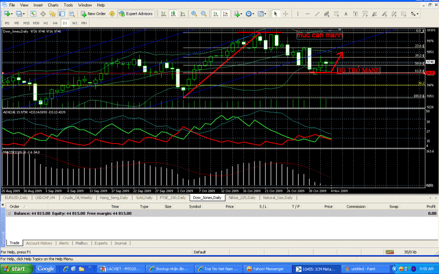Switch to the Gold,Daily chart tab
This screenshot has height=274, width=439.
point(144,198)
